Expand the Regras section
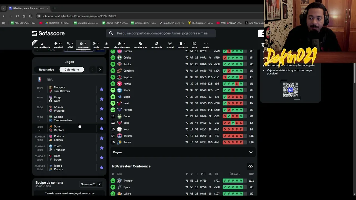 pyautogui.click(x=183, y=152)
